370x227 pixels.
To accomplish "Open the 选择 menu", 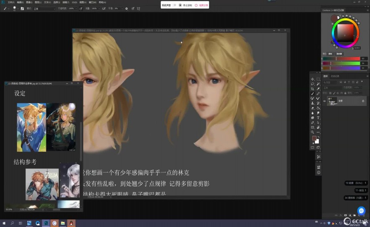I will click(57, 3).
